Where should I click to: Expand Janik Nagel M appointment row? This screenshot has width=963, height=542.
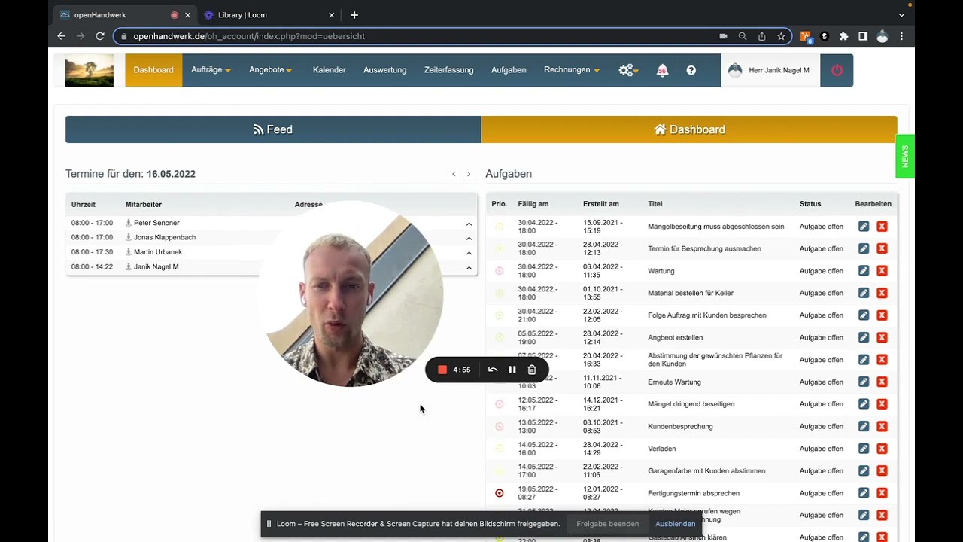[469, 267]
